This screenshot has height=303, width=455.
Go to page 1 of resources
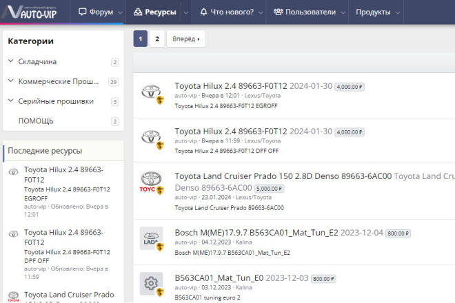coord(141,39)
